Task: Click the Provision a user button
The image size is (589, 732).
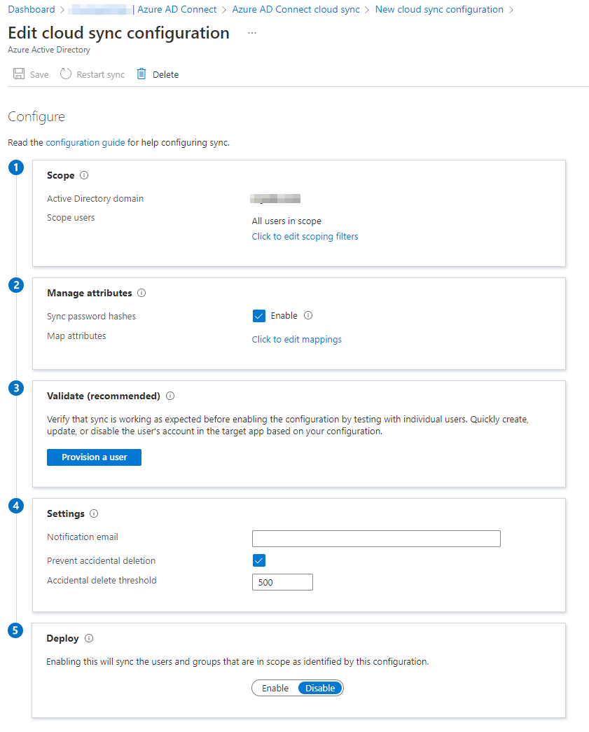Action: (95, 457)
